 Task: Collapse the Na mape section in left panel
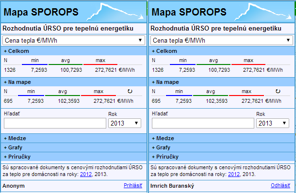tap(74, 82)
